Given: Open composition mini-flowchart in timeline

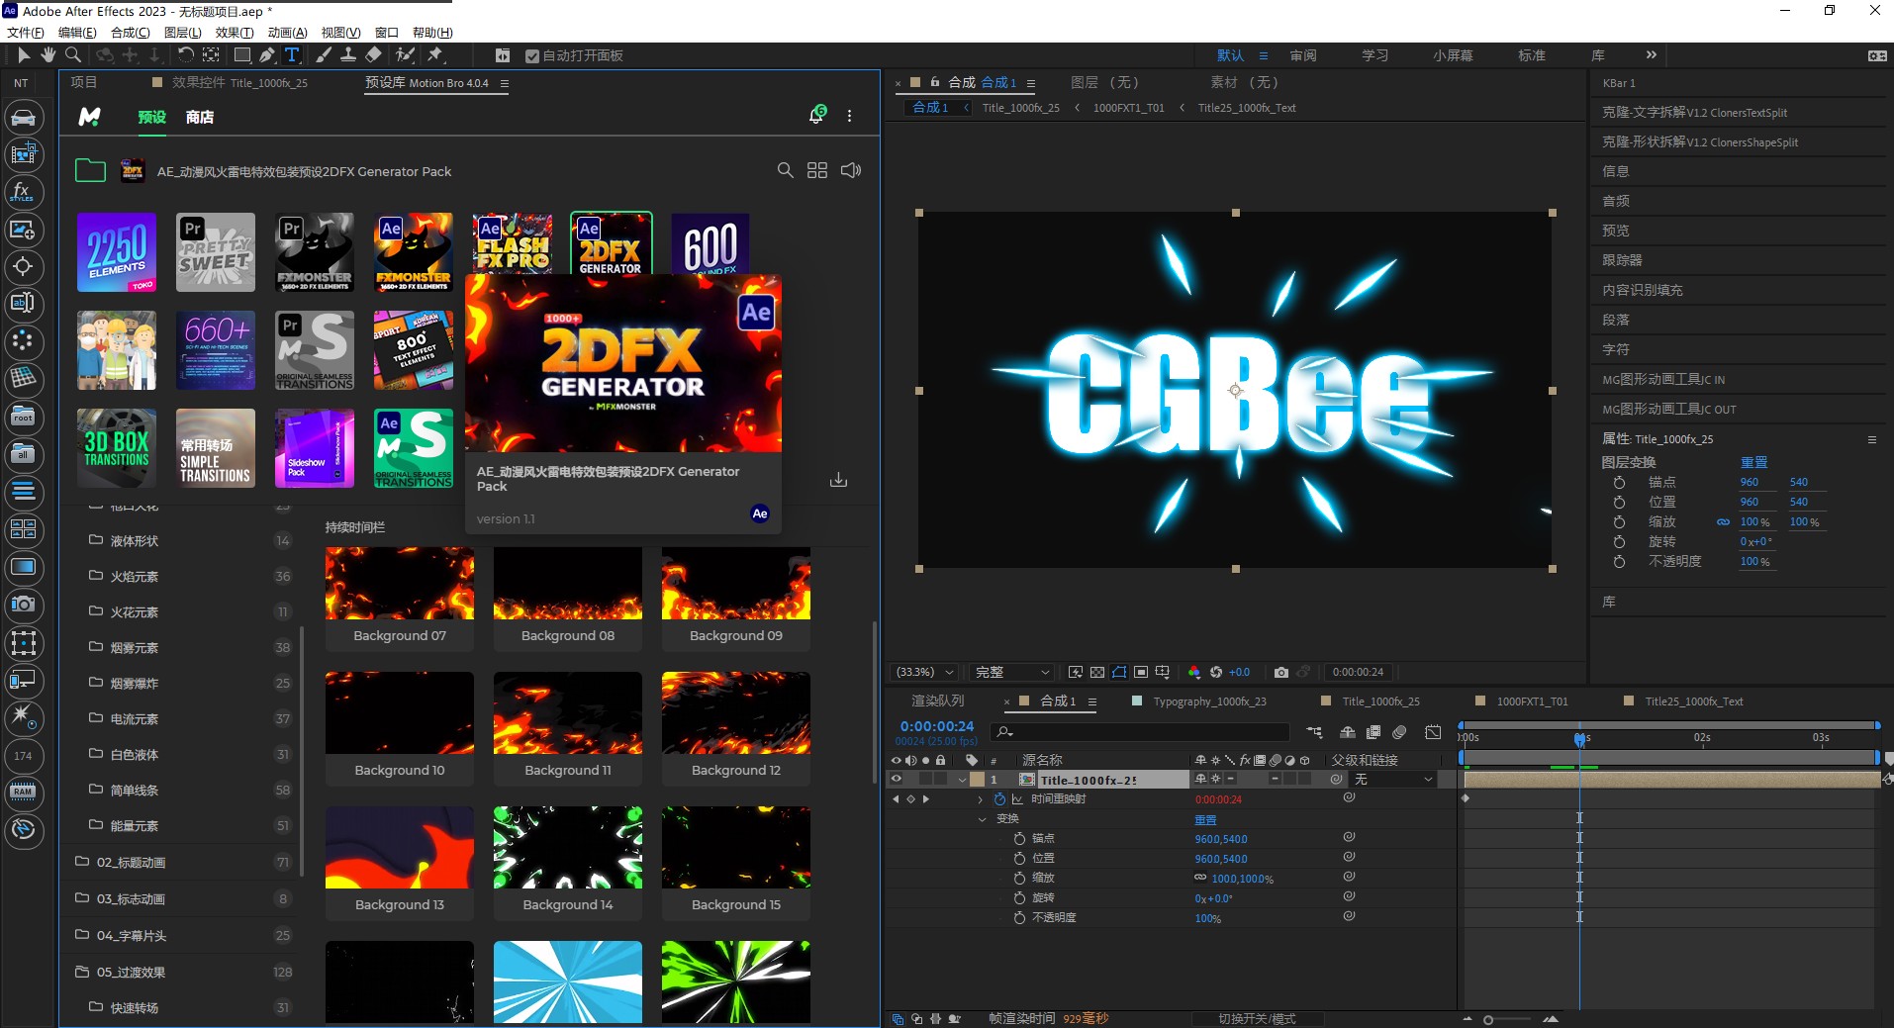Looking at the screenshot, I should (x=1314, y=732).
